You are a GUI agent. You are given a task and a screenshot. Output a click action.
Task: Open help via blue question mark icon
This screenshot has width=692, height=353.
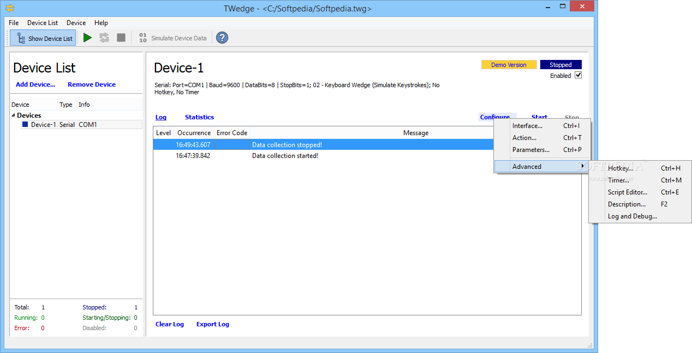pyautogui.click(x=222, y=38)
